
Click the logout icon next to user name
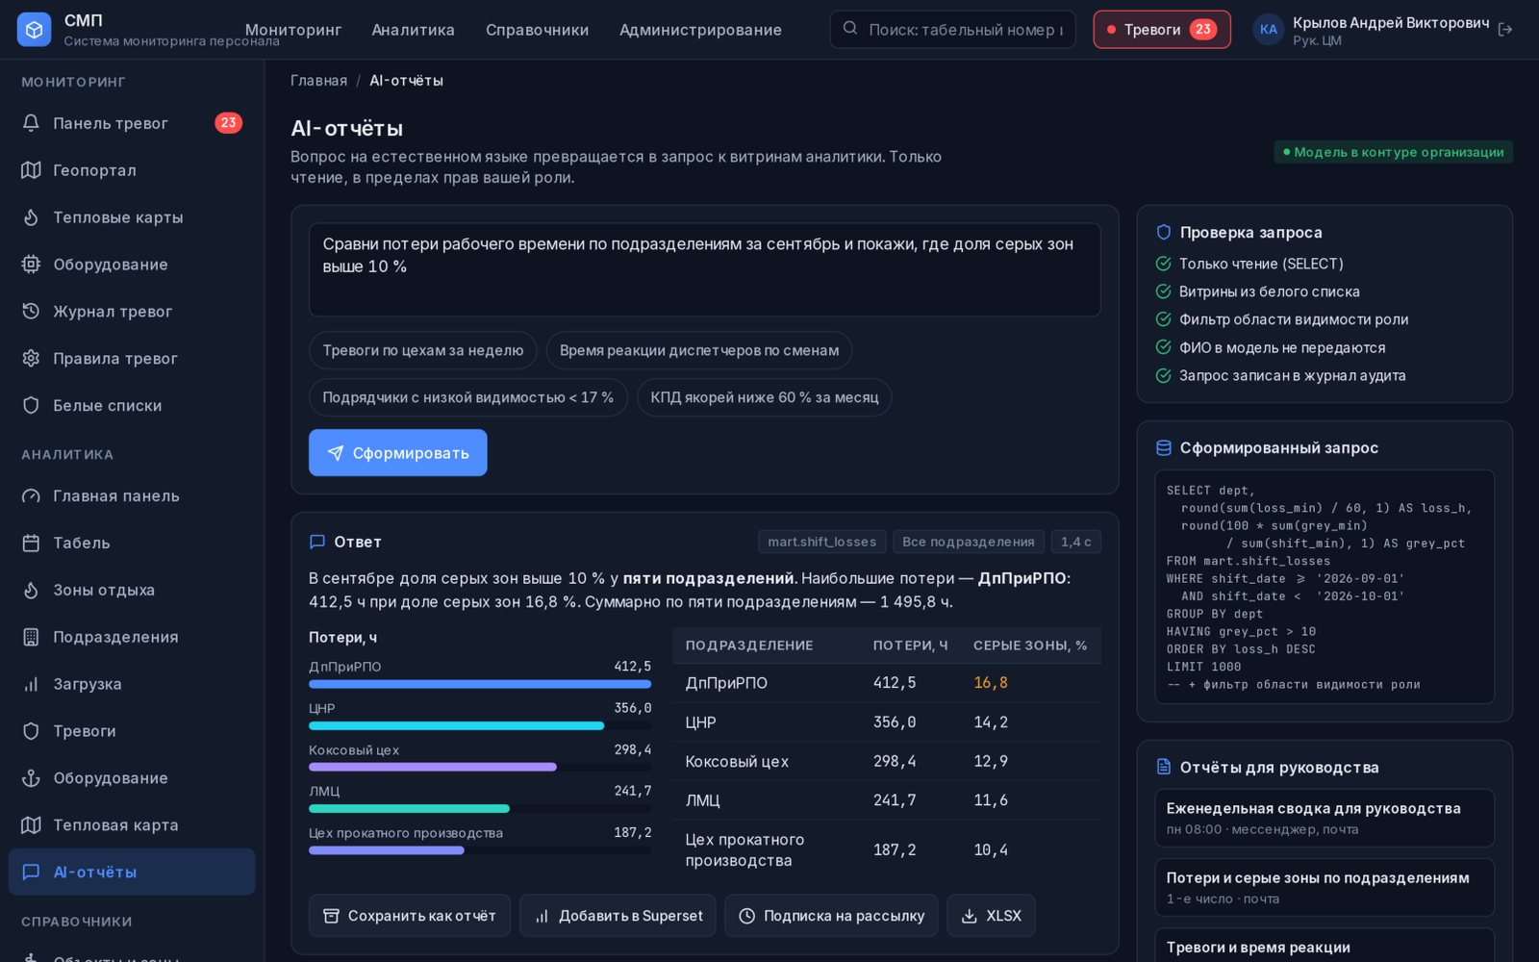[1505, 30]
